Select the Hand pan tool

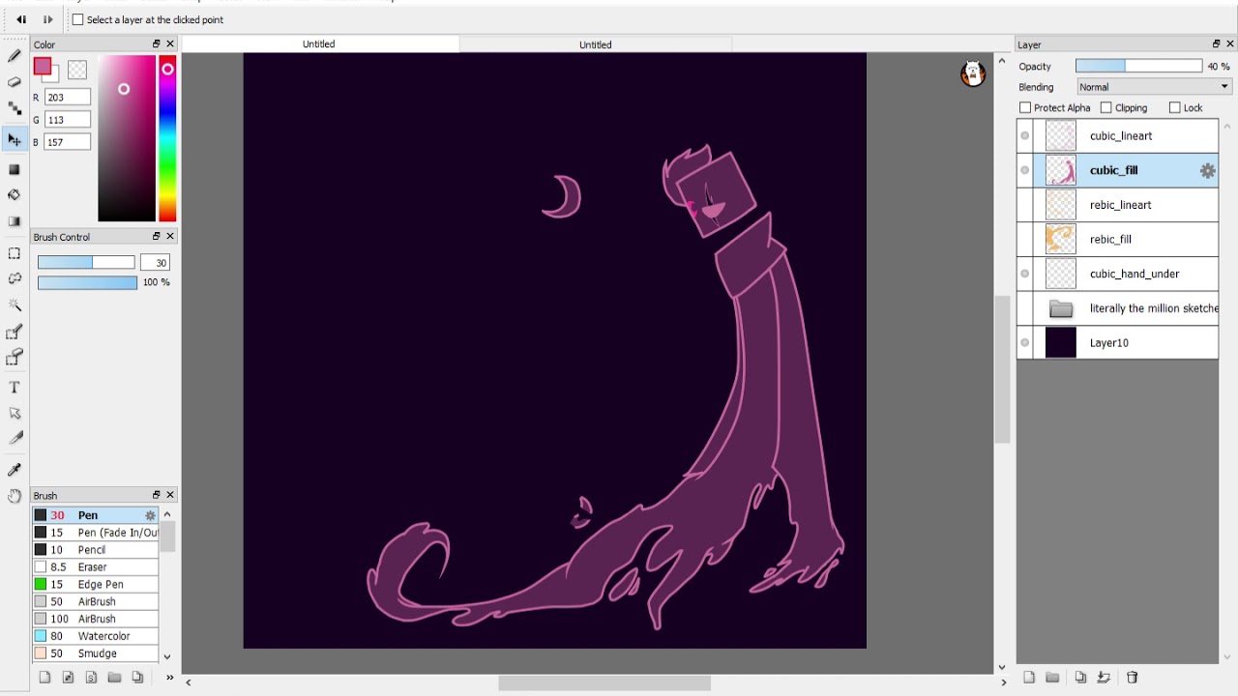click(15, 496)
